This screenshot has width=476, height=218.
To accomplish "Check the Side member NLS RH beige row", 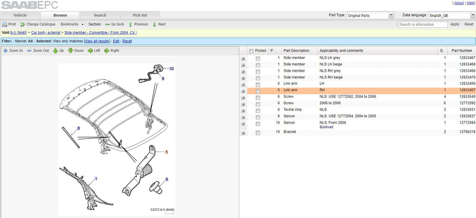I will 258,78.
